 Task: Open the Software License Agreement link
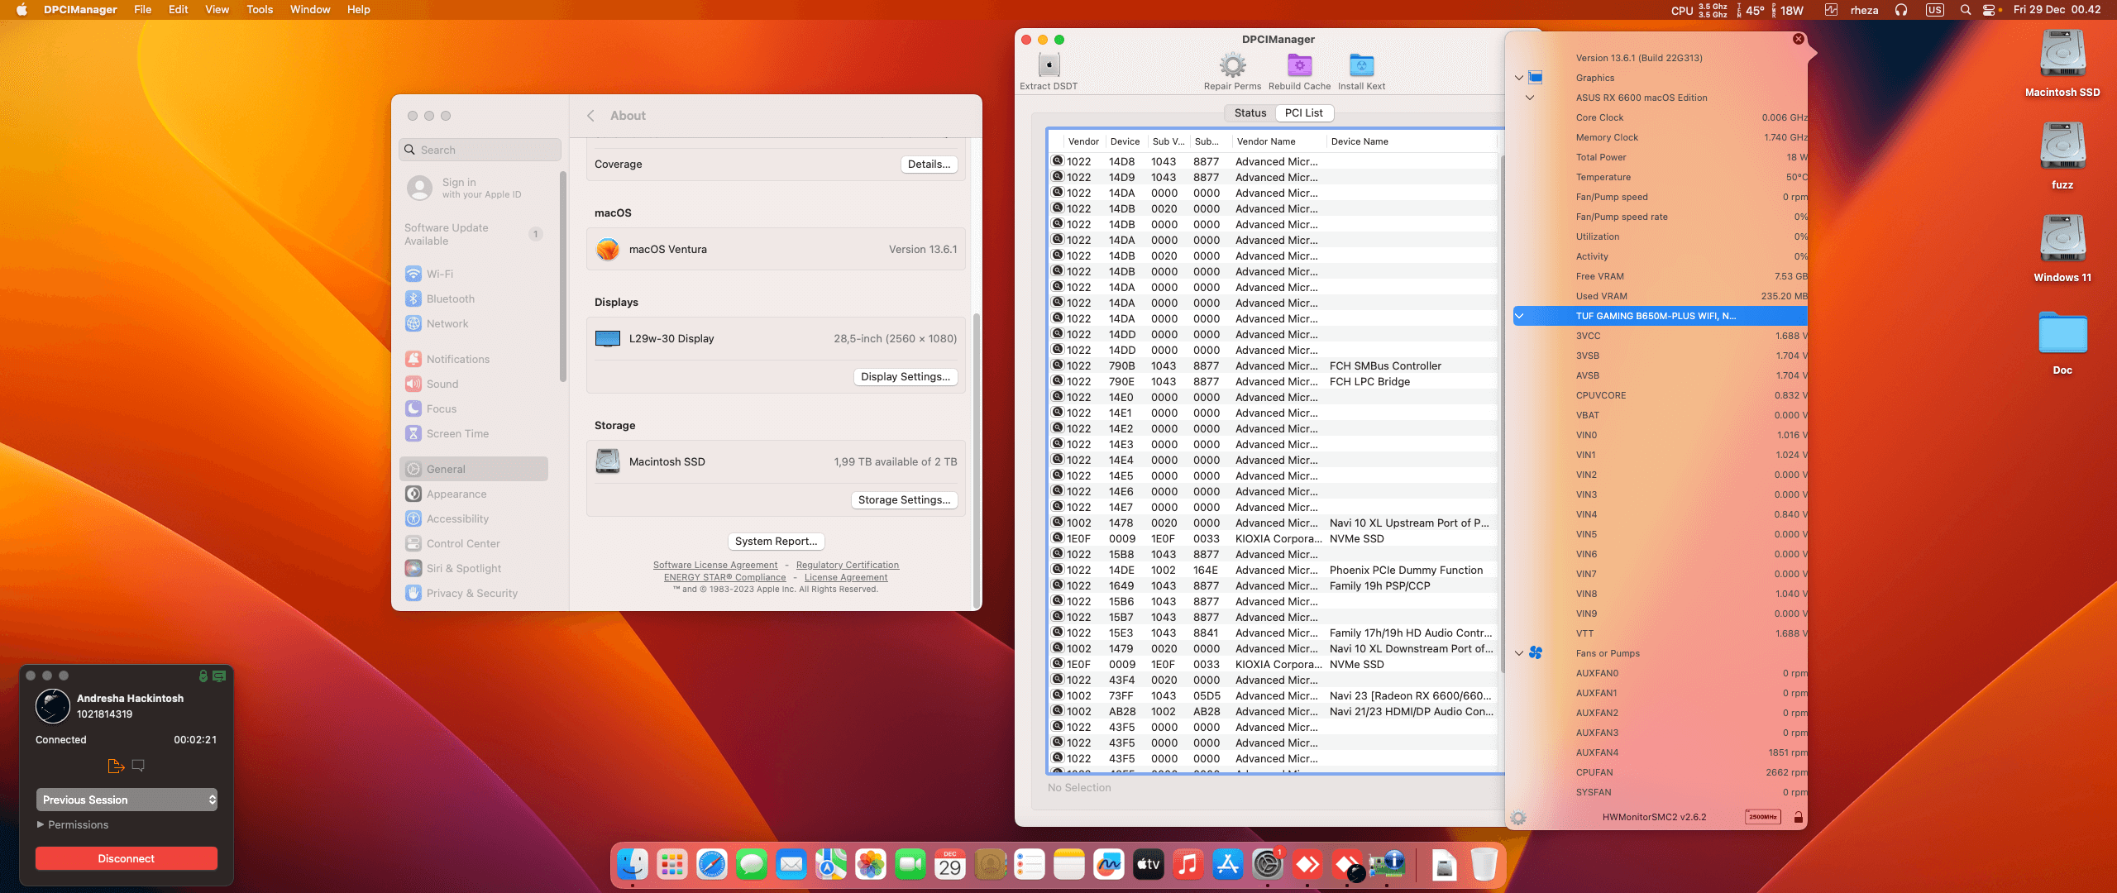(715, 566)
